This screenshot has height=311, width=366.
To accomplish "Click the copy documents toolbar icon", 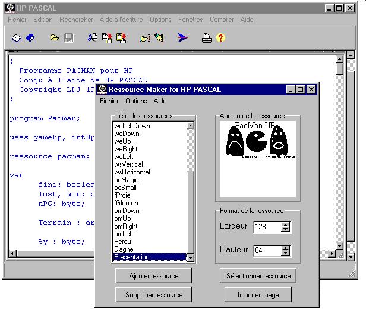I will tap(107, 38).
